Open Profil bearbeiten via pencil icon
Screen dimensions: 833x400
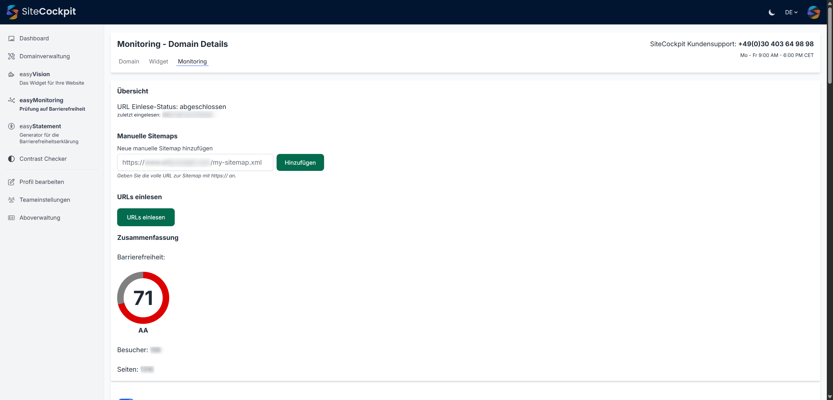(11, 182)
